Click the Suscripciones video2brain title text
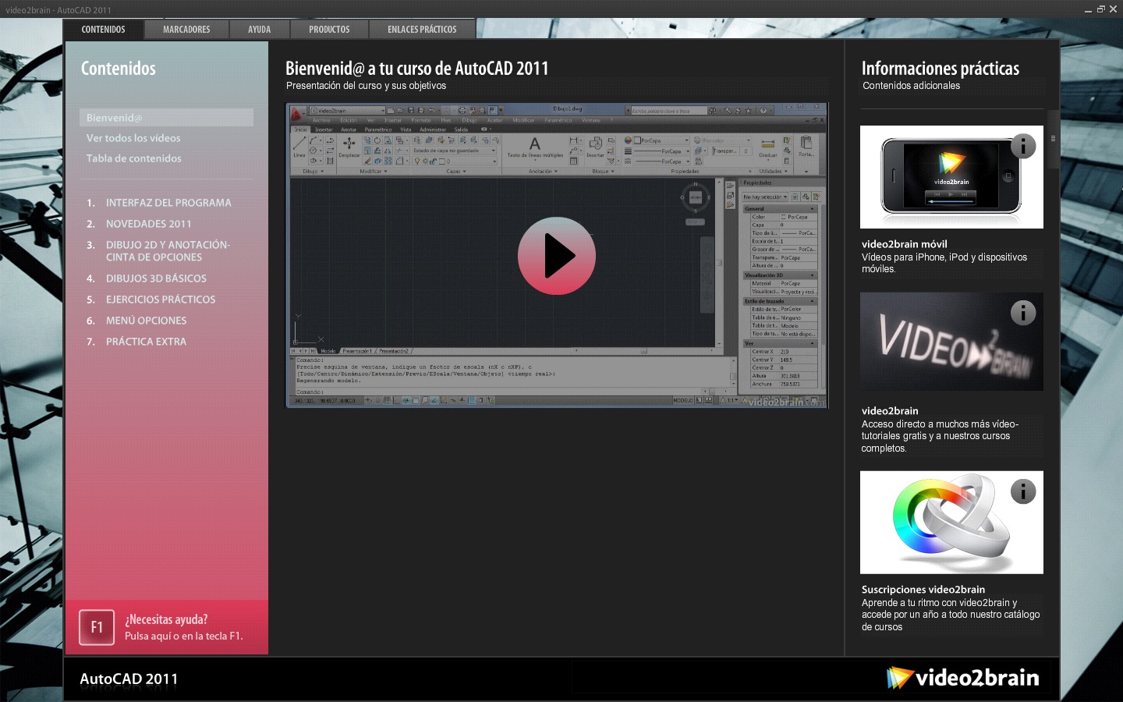 coord(923,590)
